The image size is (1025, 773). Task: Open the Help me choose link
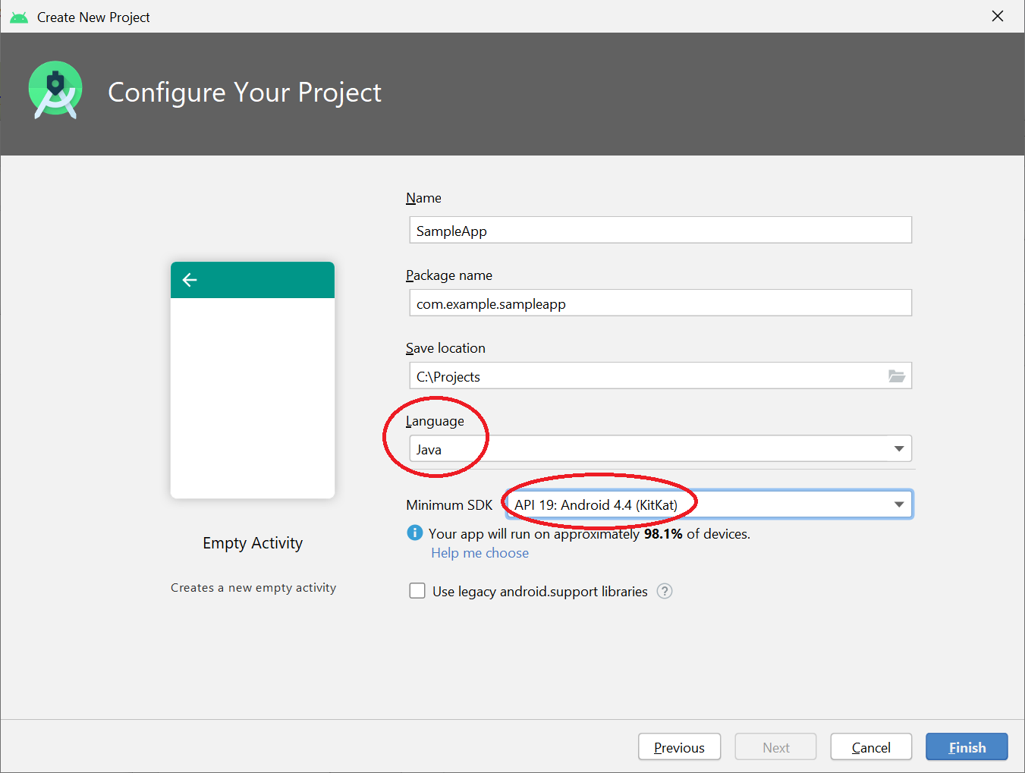[x=479, y=553]
